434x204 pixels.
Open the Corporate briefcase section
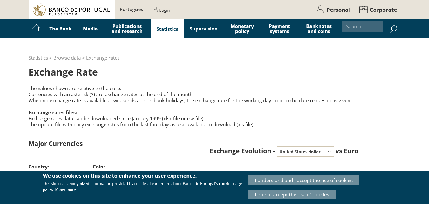[x=378, y=10]
